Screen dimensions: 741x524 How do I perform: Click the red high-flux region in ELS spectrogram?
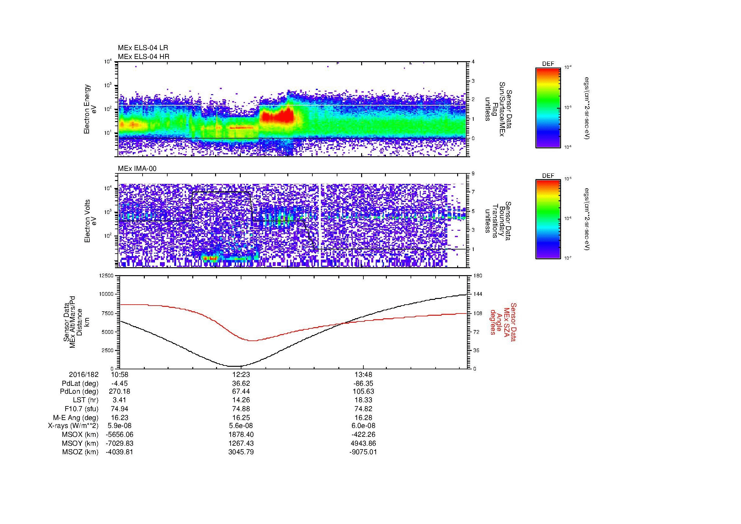(278, 116)
